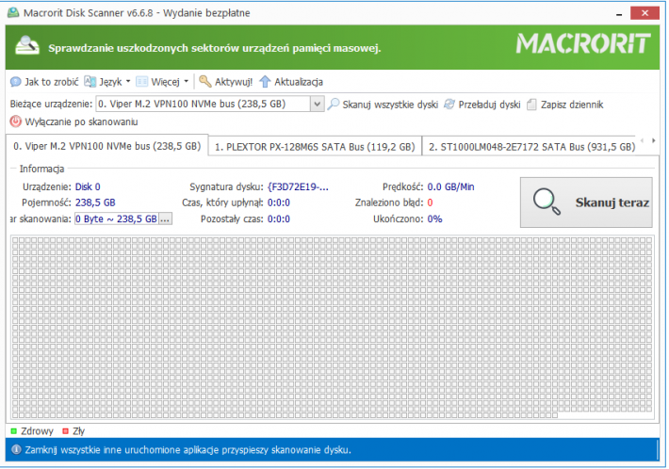Click the Zapisz dziennik label
Image resolution: width=669 pixels, height=469 pixels.
[572, 105]
